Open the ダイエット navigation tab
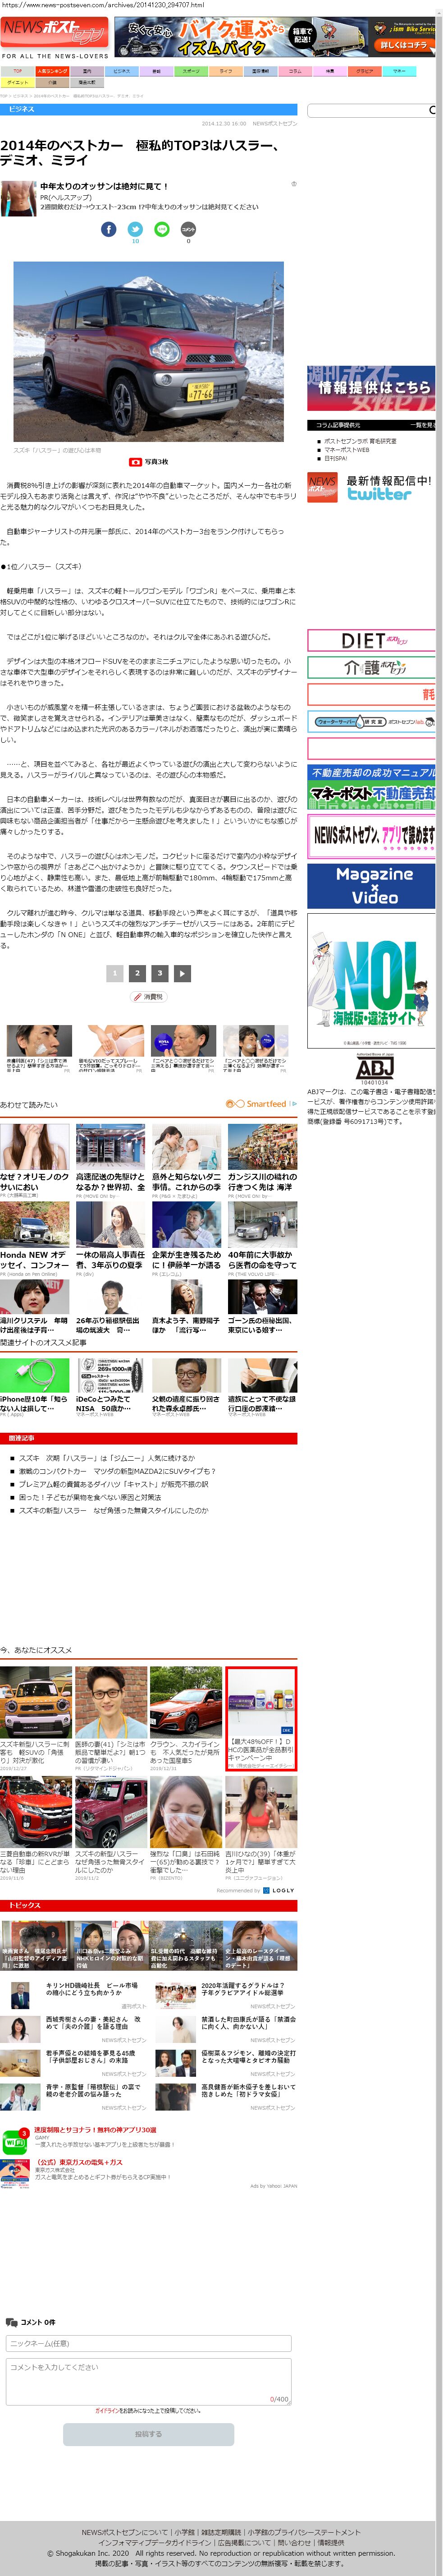443x2576 pixels. pos(17,82)
